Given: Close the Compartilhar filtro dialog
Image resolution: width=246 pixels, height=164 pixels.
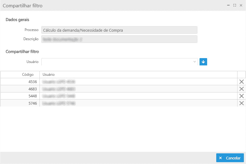Looking at the screenshot, I should pos(241,5).
